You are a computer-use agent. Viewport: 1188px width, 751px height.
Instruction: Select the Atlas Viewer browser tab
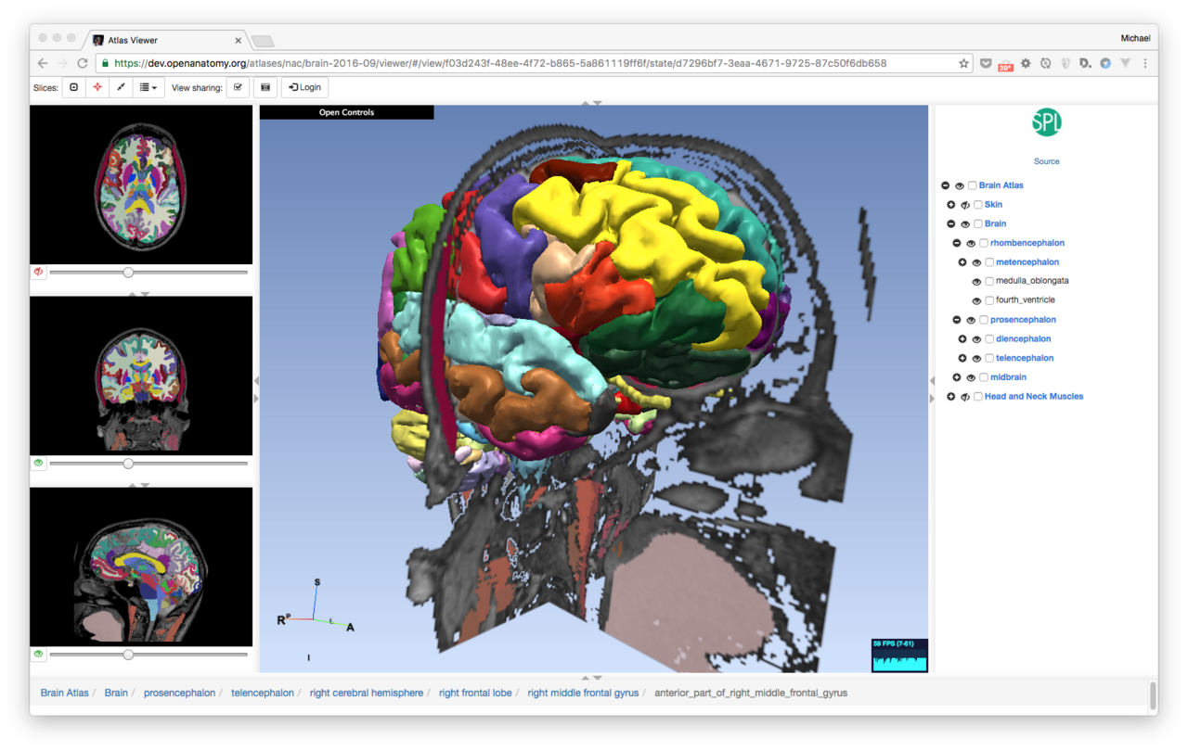coord(167,40)
